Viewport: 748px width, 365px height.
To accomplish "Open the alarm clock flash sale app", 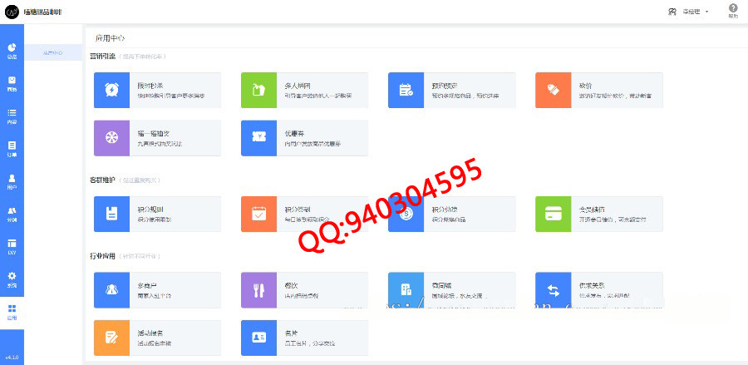I will [x=111, y=90].
